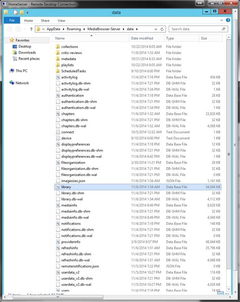The image size is (240, 302).
Task: Open the critic-reviews folder icon
Action: 58,53
